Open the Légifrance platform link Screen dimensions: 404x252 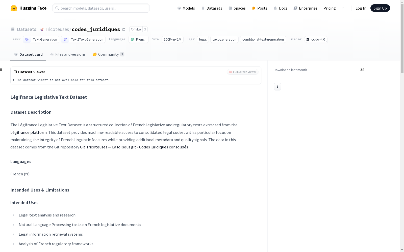29,132
